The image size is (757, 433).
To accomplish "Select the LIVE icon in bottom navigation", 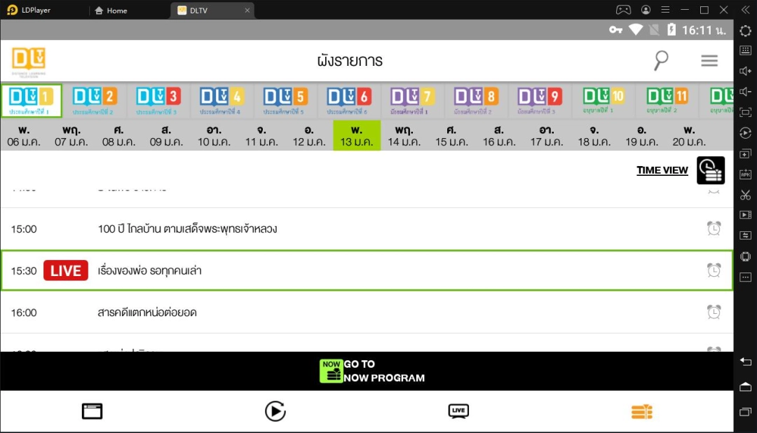I will click(x=458, y=411).
